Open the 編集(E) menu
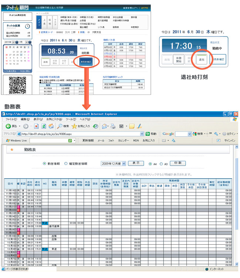The image size is (240, 278). pyautogui.click(x=25, y=119)
